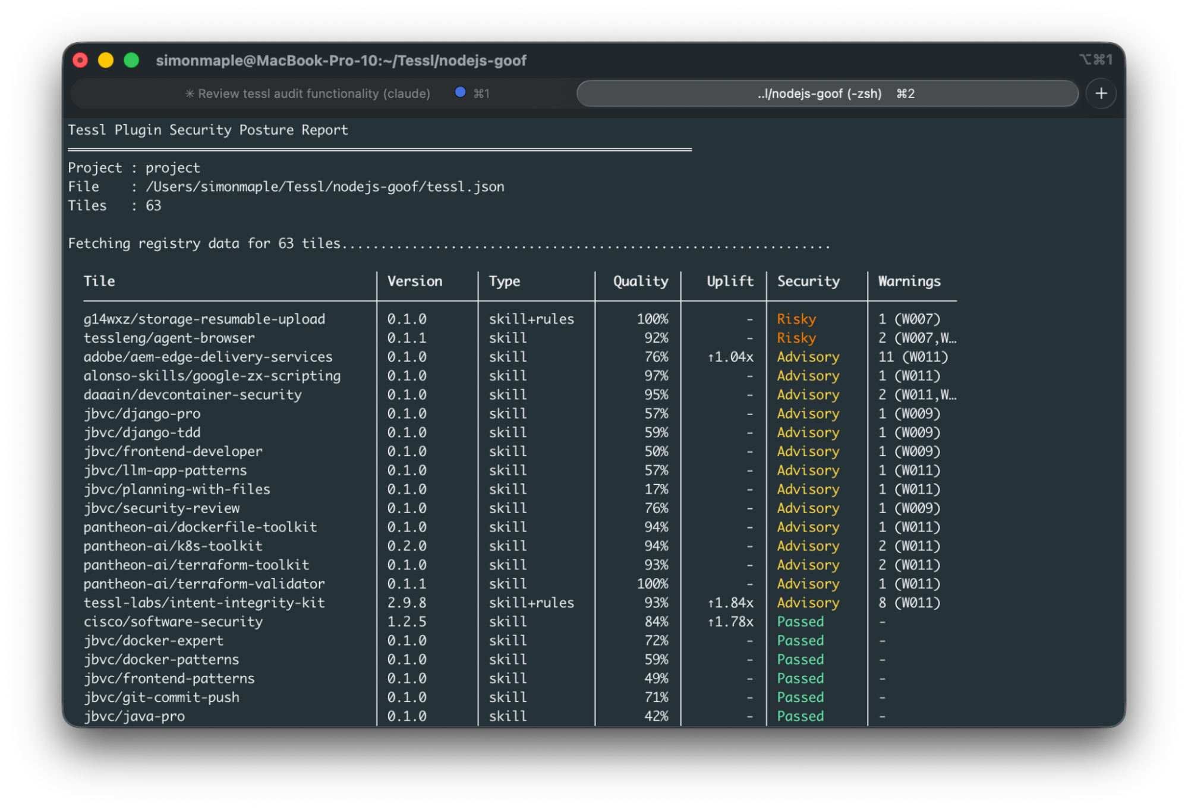Click version '0.2.0' of pantheon-ai/k8s-toolkit
Image resolution: width=1188 pixels, height=810 pixels.
[x=407, y=546]
